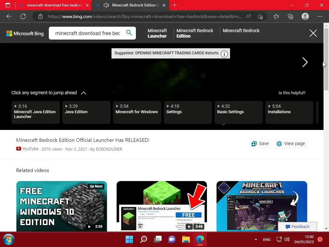Switch to minecraft download free bedrock tab

click(x=54, y=5)
